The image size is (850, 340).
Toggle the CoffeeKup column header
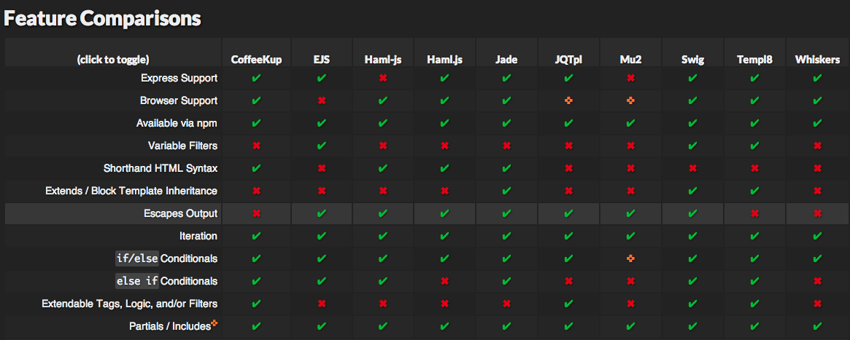point(256,60)
